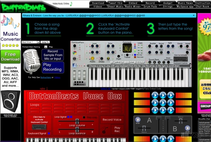Image resolution: width=211 pixels, height=142 pixels.
Task: Open the Sheet Music menu item
Action: 115,6
